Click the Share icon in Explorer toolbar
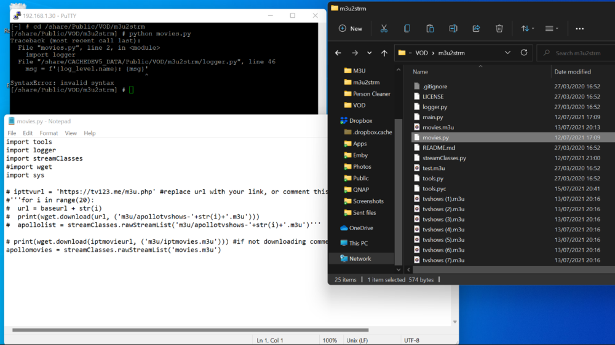The width and height of the screenshot is (615, 345). tap(476, 28)
